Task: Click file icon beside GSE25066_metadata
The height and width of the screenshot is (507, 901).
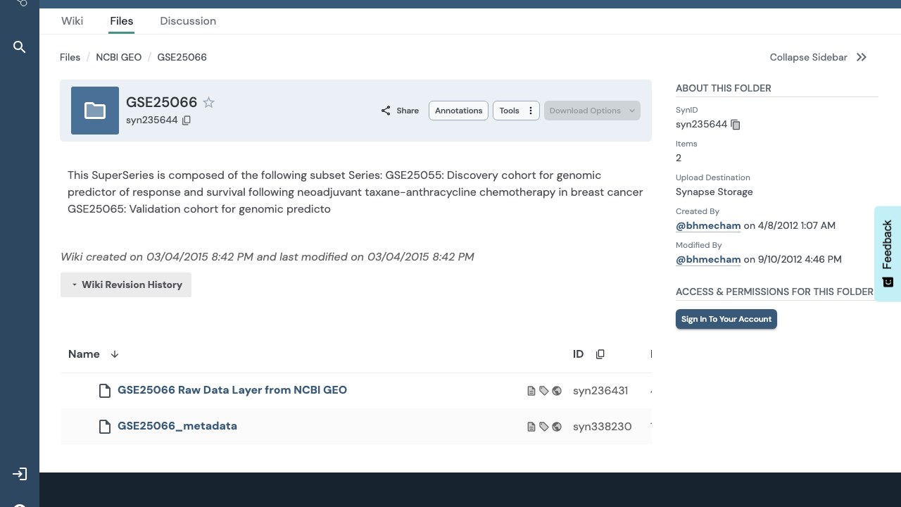Action: click(x=105, y=427)
